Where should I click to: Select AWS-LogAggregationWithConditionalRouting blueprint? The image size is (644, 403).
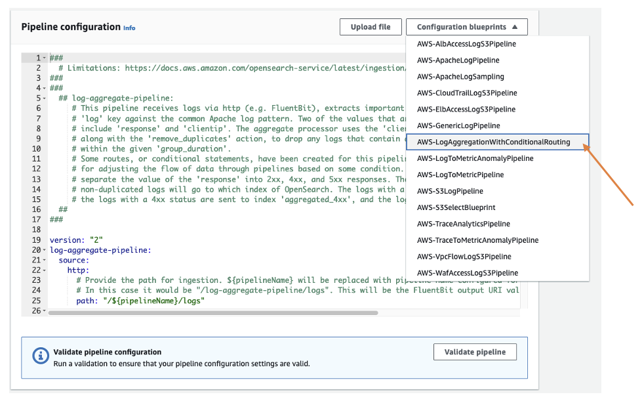pos(497,142)
